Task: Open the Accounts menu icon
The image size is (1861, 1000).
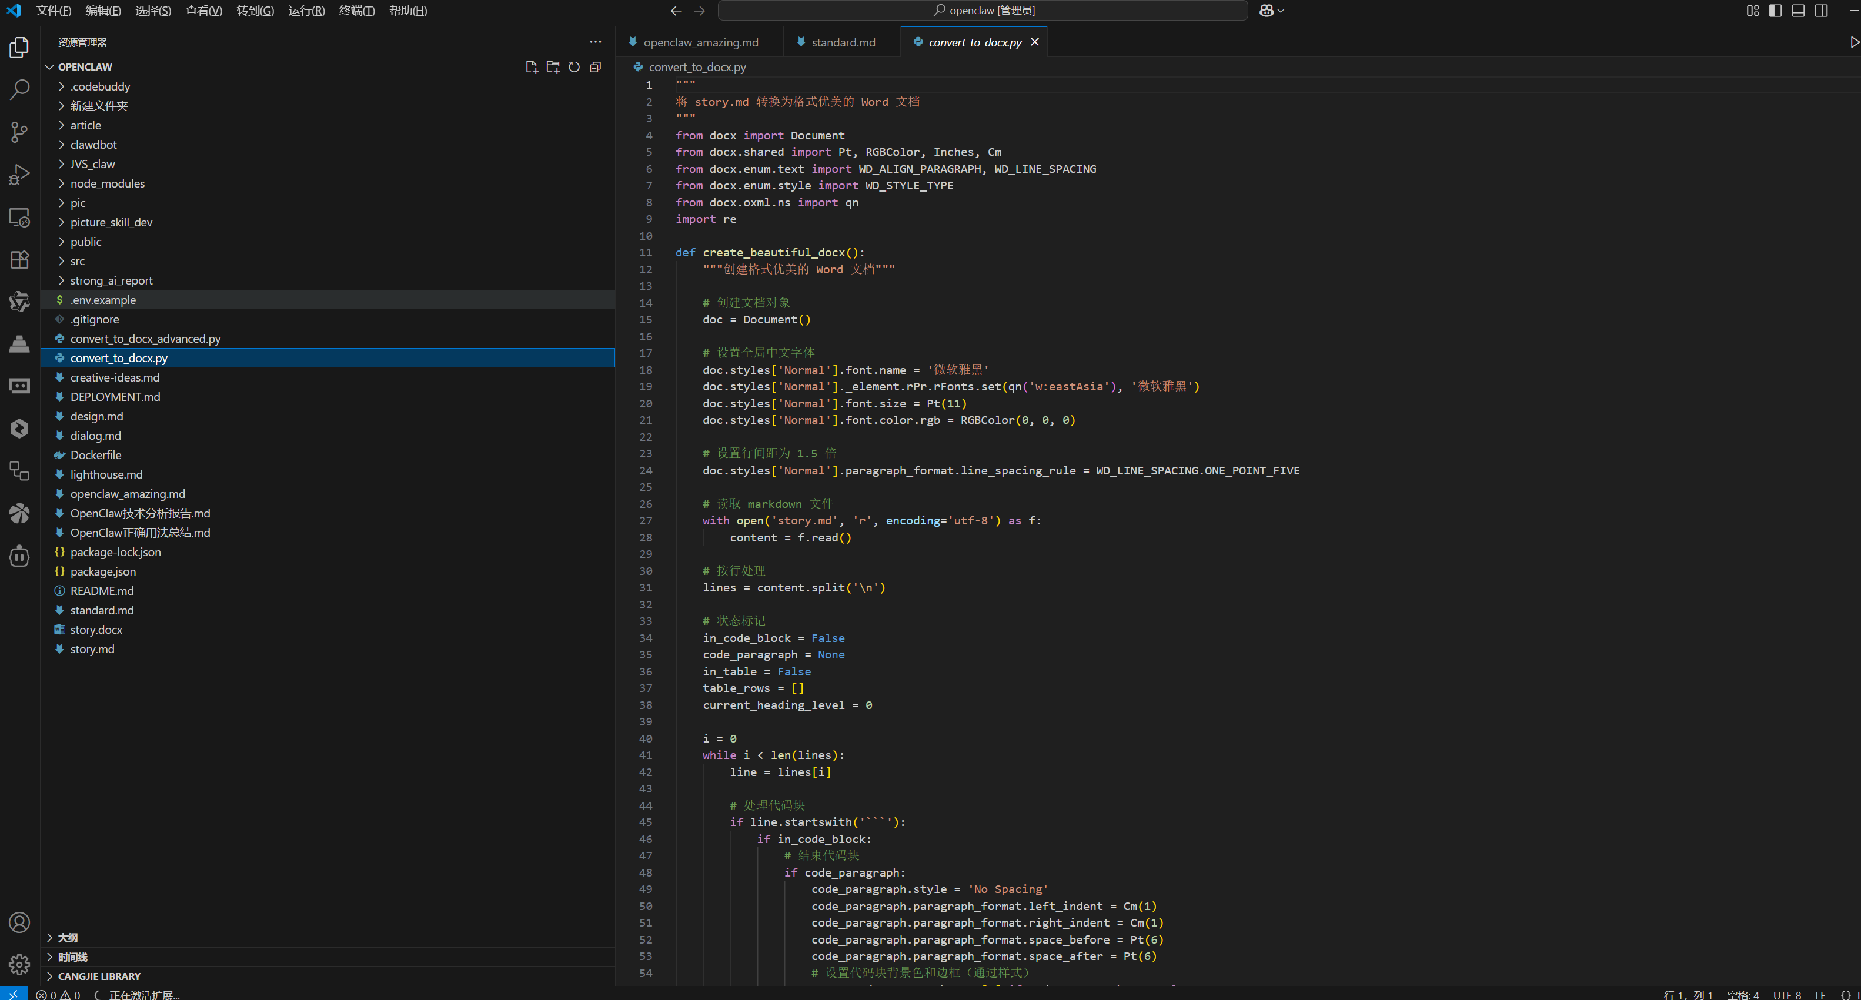Action: point(19,922)
